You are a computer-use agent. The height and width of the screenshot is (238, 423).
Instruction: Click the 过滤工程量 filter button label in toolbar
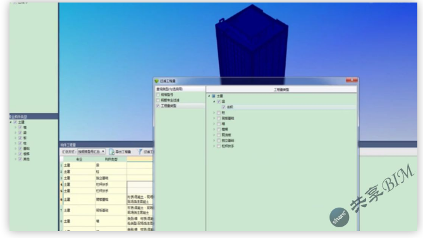[x=149, y=152]
